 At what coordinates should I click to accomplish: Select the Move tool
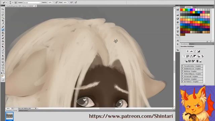3,9
